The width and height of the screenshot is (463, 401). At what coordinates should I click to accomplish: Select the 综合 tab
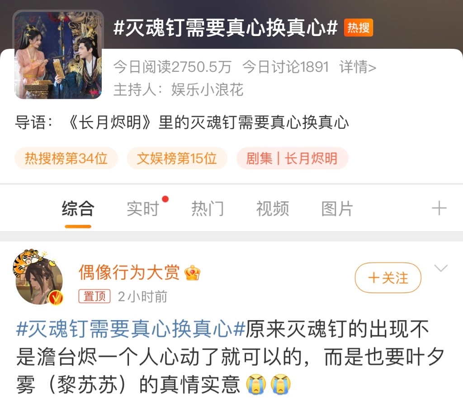coord(78,209)
